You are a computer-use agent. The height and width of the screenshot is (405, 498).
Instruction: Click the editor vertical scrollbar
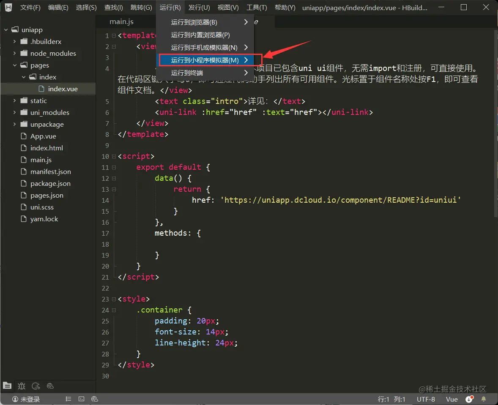(x=495, y=124)
